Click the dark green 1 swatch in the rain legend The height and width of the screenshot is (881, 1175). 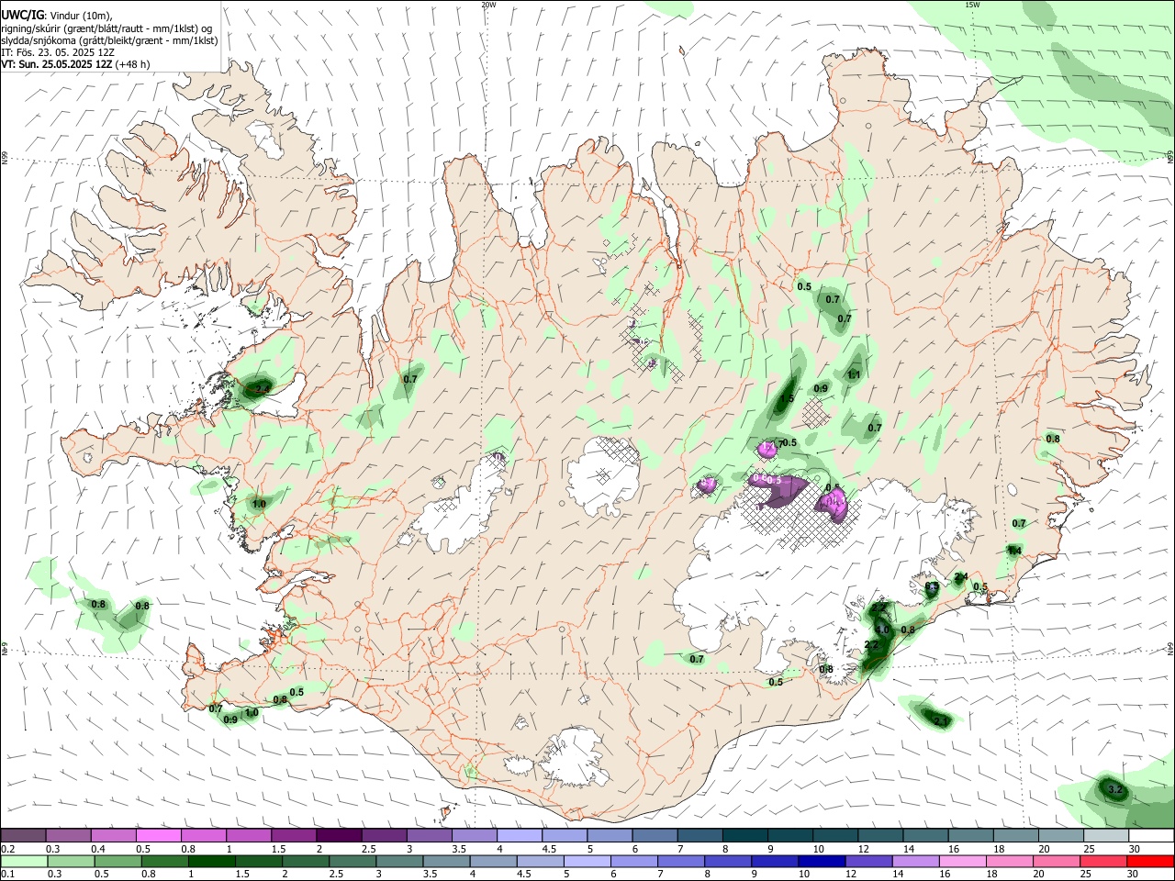click(x=212, y=862)
